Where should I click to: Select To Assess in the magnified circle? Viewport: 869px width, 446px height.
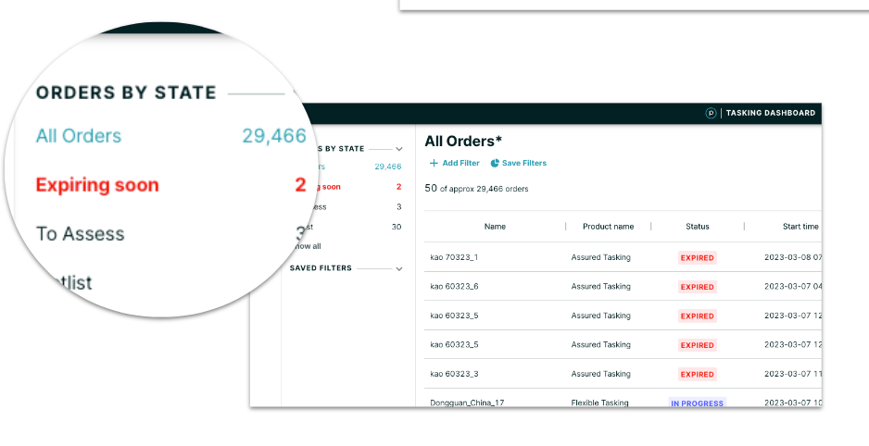click(x=81, y=234)
